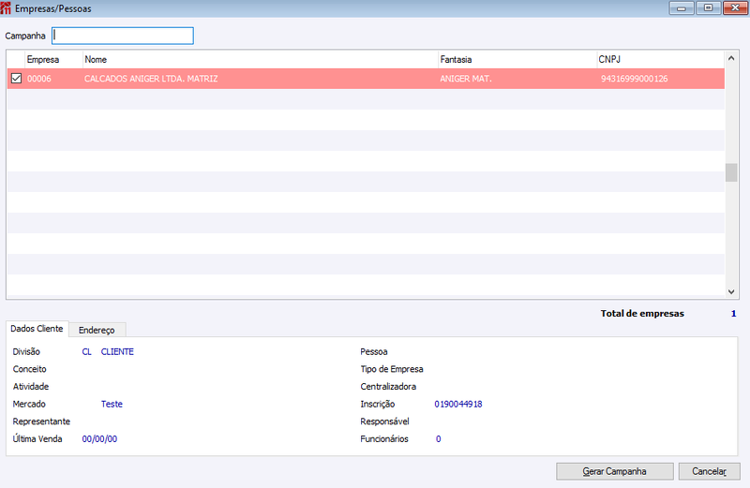The image size is (750, 488).
Task: Click the Empresas/Pessoas app icon in title bar
Action: pos(6,8)
